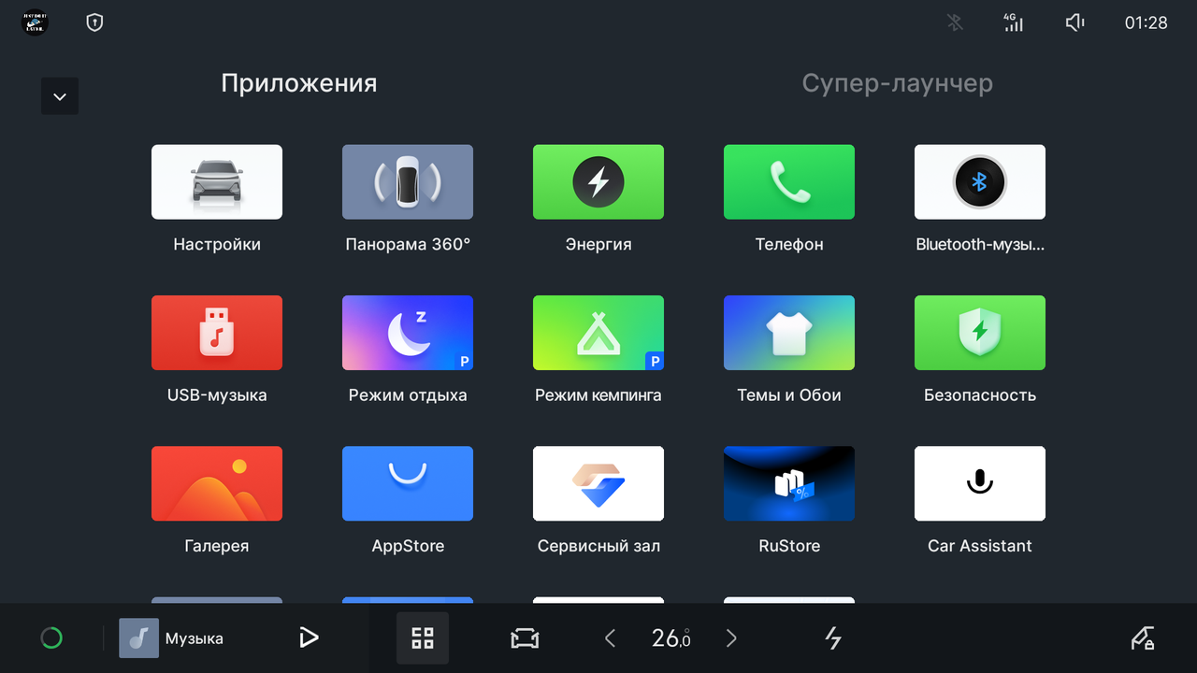The height and width of the screenshot is (673, 1197).
Task: Open the car controls icon in the bottom bar
Action: [525, 638]
